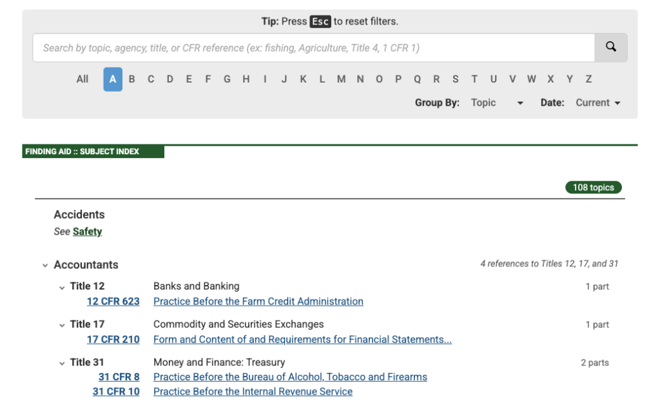Show All letters filter

[82, 79]
